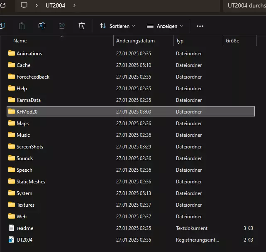Select the KFMod20 folder icon
Viewport: 266px width, 252px height.
point(12,111)
